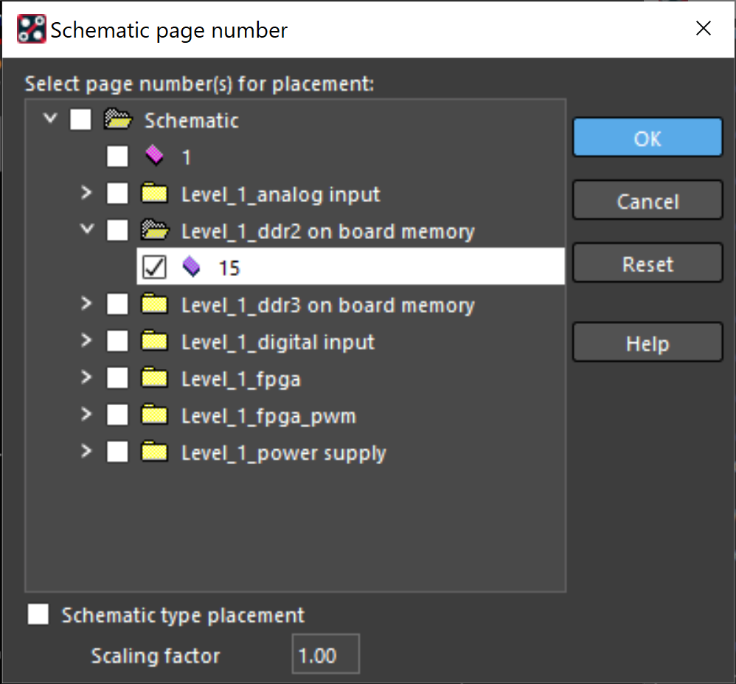Image resolution: width=736 pixels, height=684 pixels.
Task: Click the pink page icon for page 1
Action: pyautogui.click(x=154, y=156)
